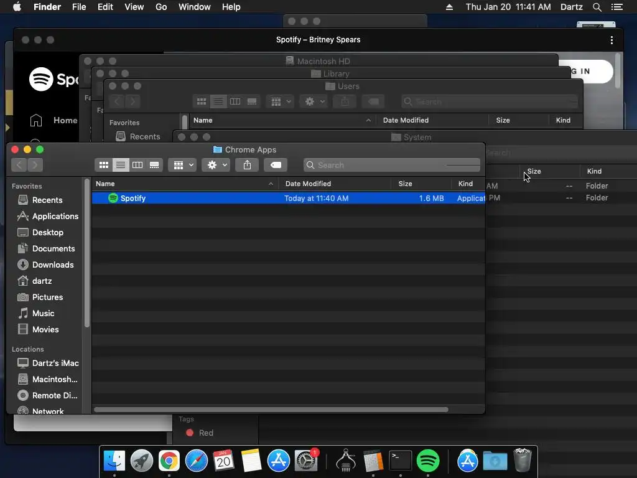
Task: Sort Chrome Apps list by Name column
Action: [x=185, y=184]
